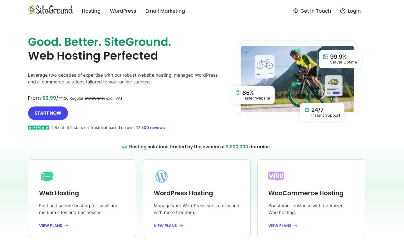Screen dimensions: 404x243
Task: View plans for WooCommerce Hosting
Action: point(283,226)
